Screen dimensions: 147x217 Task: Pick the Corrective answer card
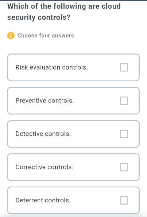coord(73,167)
